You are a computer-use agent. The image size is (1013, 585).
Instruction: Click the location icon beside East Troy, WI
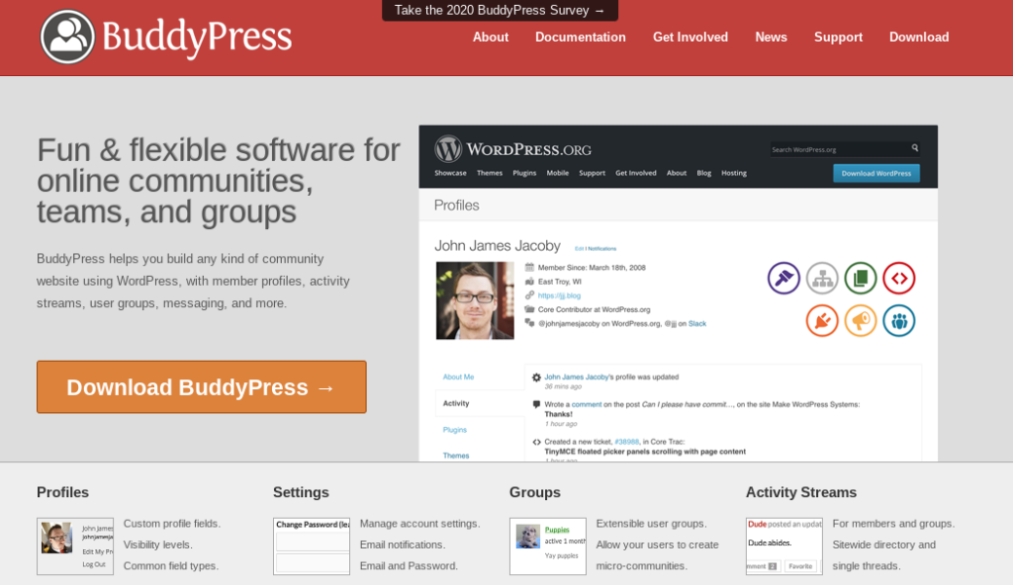[x=529, y=281]
